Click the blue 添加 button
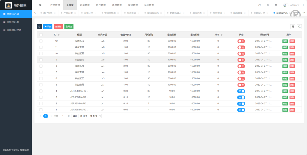This screenshot has width=307, height=155. (x=48, y=27)
